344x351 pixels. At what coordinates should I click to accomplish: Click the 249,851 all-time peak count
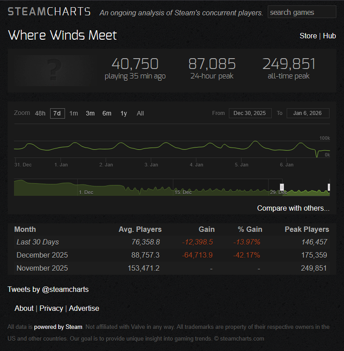[x=288, y=64]
